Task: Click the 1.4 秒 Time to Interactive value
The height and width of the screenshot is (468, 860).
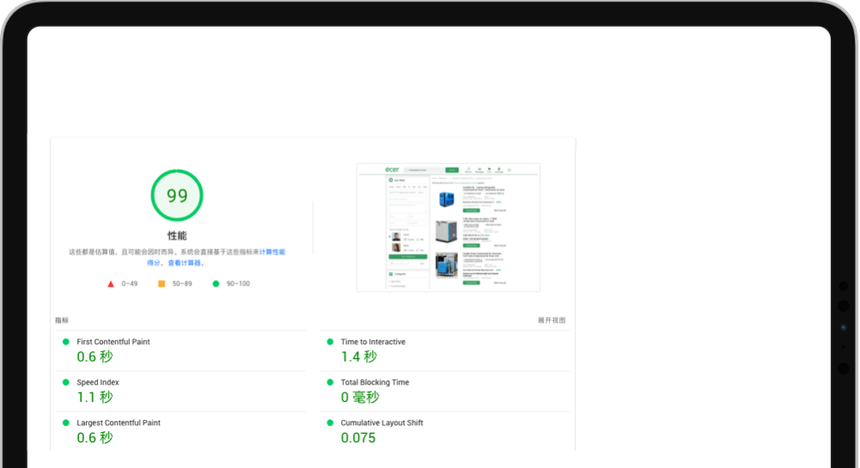Action: pos(359,356)
